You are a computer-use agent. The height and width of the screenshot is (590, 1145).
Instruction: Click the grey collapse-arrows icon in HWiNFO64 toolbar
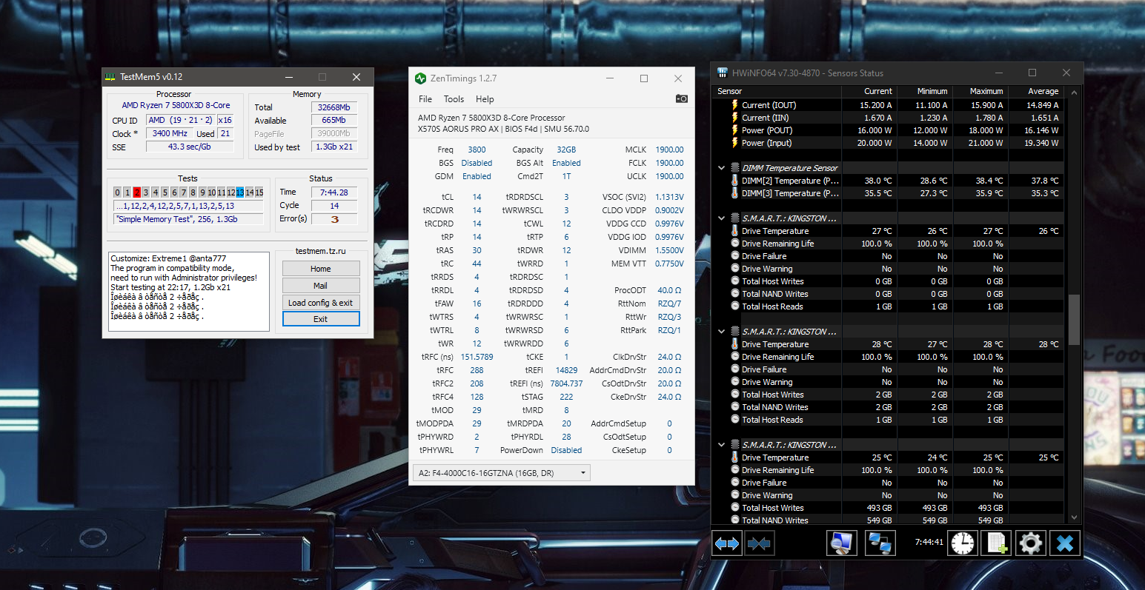tap(759, 543)
